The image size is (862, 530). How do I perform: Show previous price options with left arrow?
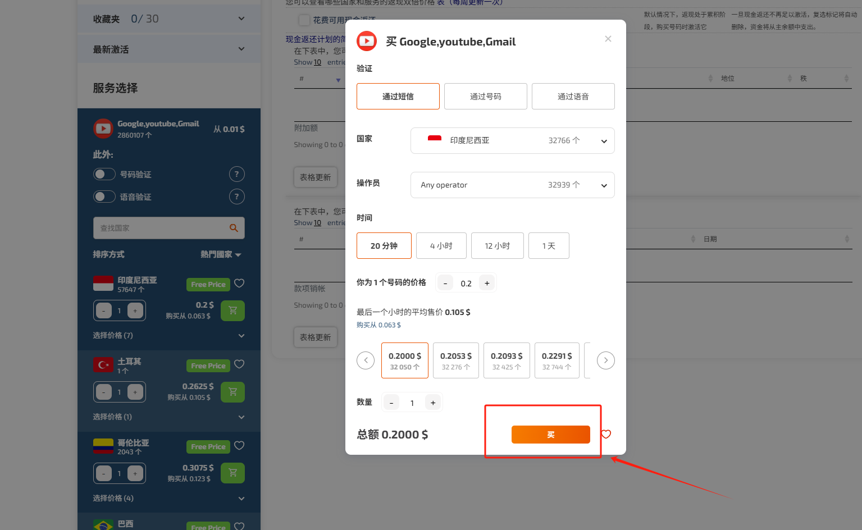[x=366, y=360]
